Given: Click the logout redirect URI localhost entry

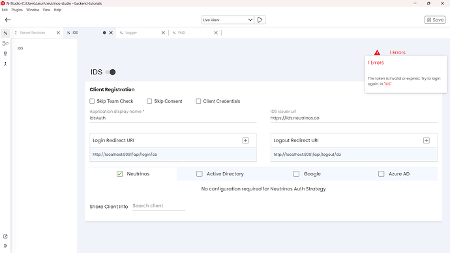Looking at the screenshot, I should click(x=354, y=155).
